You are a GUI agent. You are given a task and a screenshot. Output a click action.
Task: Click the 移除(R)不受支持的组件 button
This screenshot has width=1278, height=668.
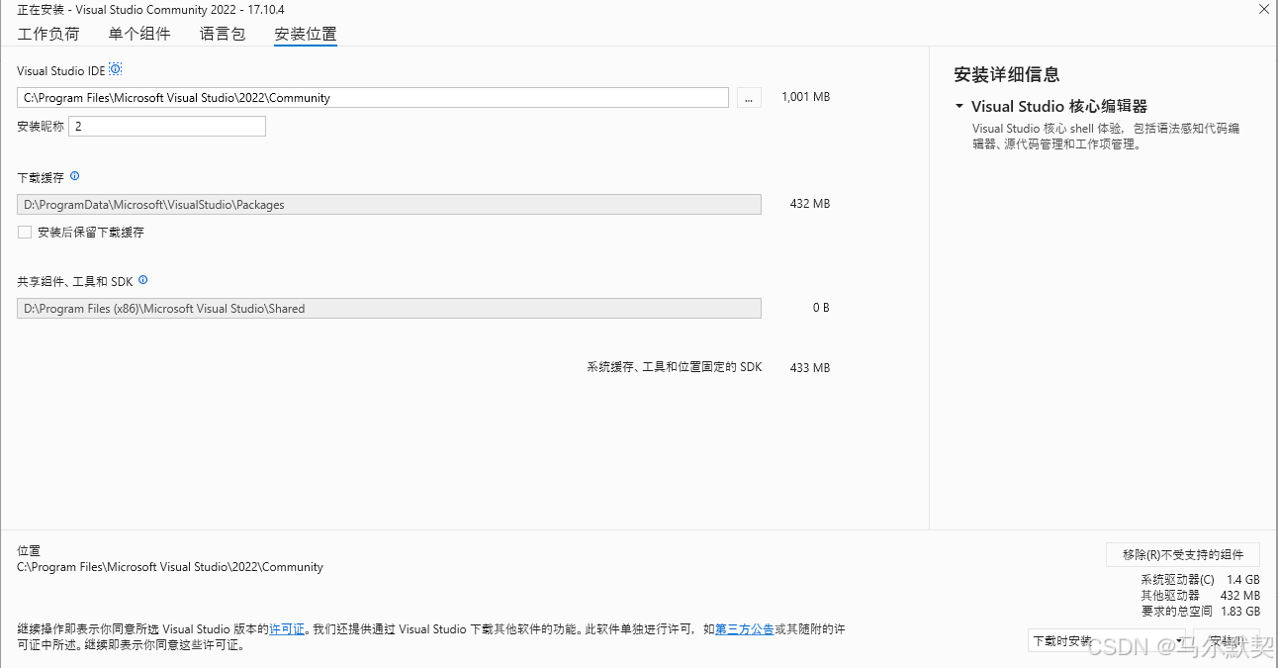tap(1182, 553)
